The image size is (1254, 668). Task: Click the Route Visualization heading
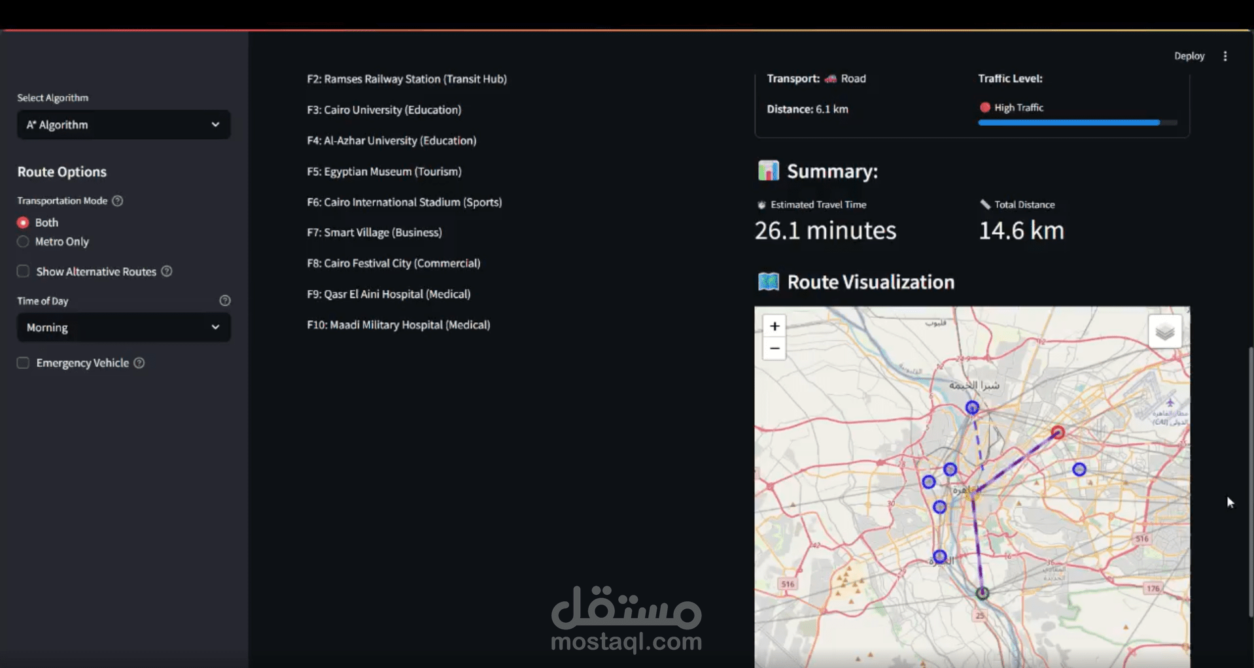871,282
